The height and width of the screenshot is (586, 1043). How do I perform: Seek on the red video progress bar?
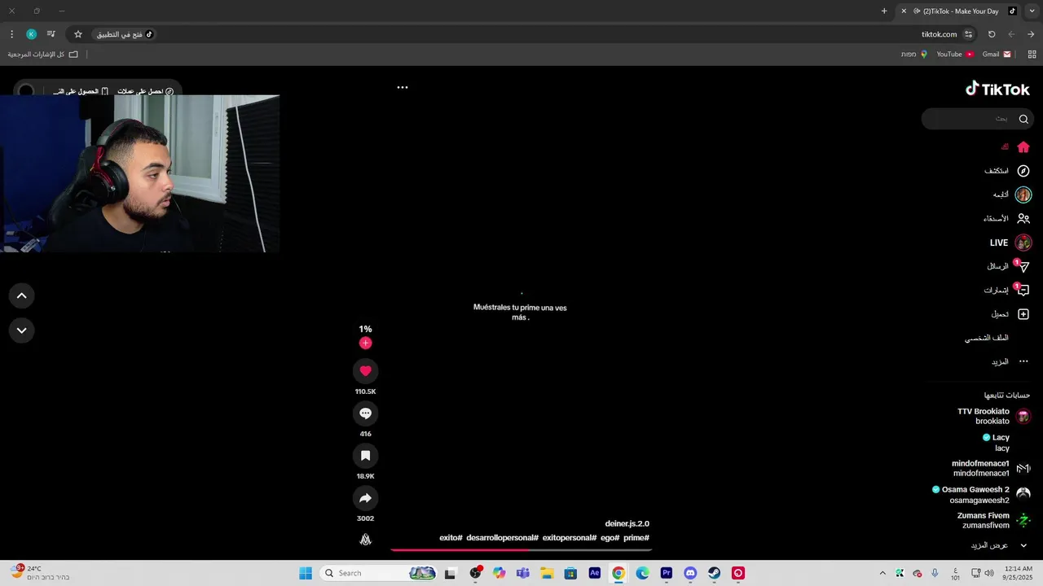[521, 549]
